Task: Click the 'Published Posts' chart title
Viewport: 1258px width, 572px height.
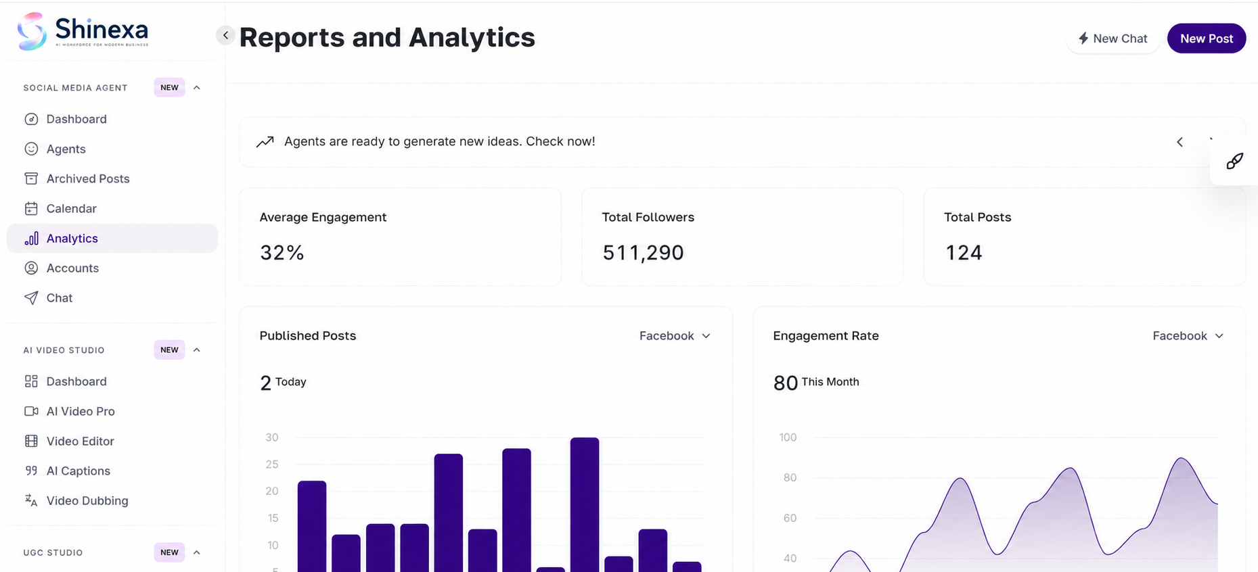Action: (x=308, y=336)
